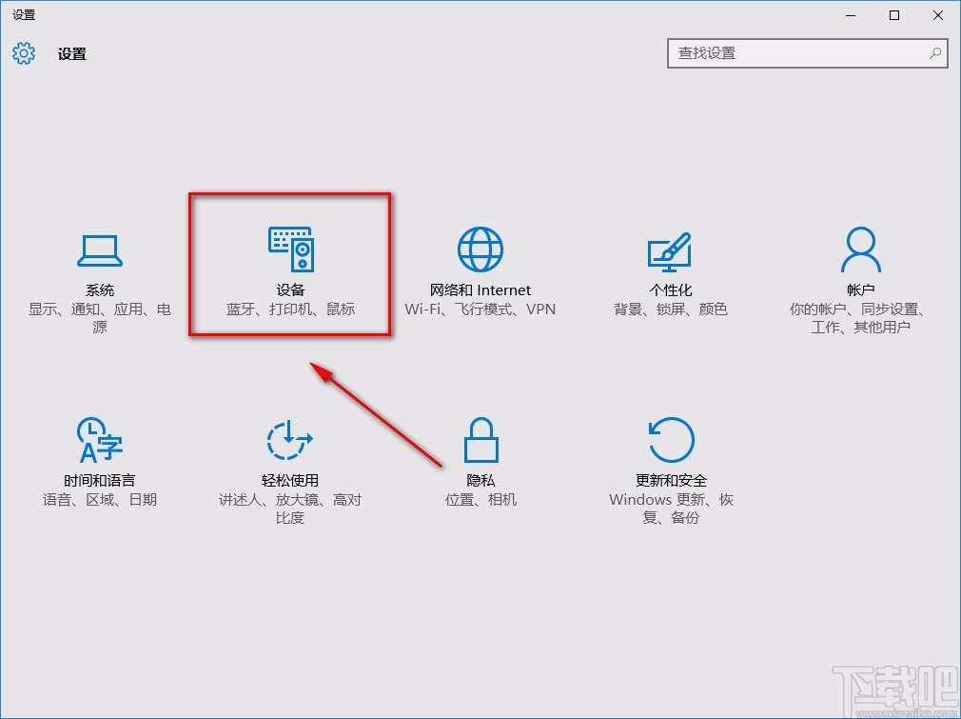Viewport: 961px width, 719px height.
Task: Open the 时间和语言 clock icon
Action: coord(99,439)
